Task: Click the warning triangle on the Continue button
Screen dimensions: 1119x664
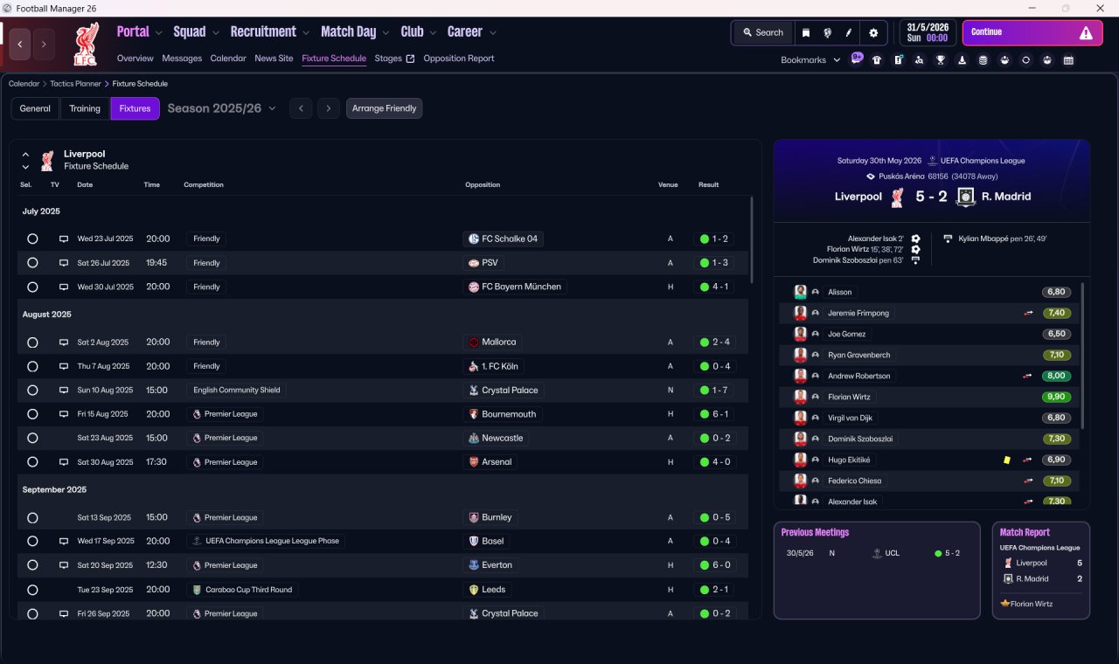Action: pyautogui.click(x=1086, y=33)
